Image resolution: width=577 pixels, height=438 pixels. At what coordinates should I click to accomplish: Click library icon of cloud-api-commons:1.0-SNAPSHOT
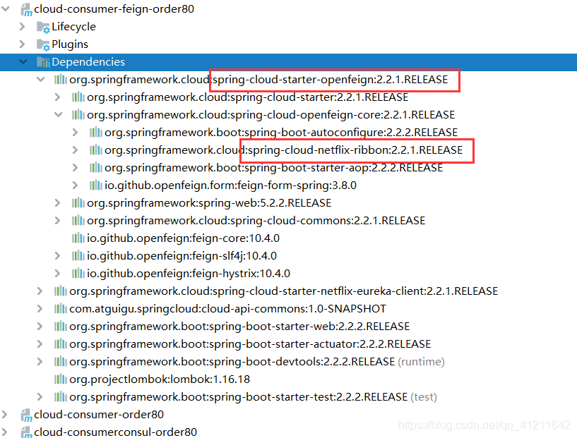tap(60, 309)
